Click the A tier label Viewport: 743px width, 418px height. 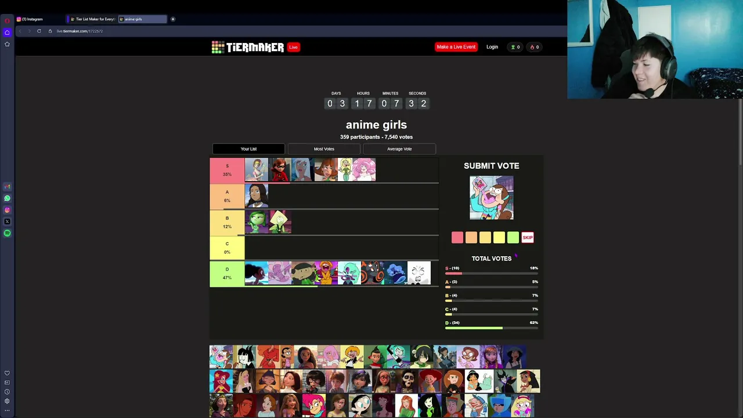pos(227,196)
